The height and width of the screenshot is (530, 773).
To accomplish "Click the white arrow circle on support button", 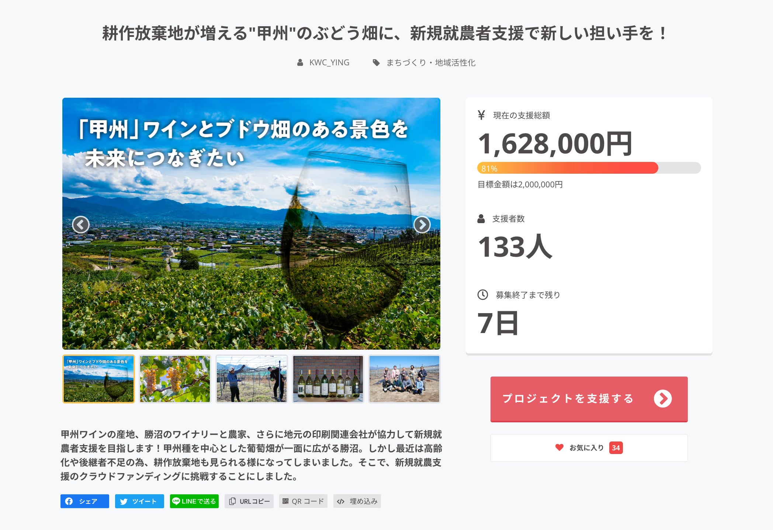I will point(663,399).
